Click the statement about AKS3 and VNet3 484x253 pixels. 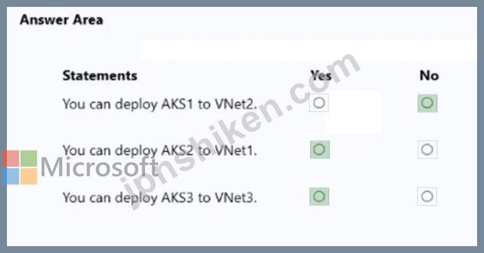[x=160, y=198]
